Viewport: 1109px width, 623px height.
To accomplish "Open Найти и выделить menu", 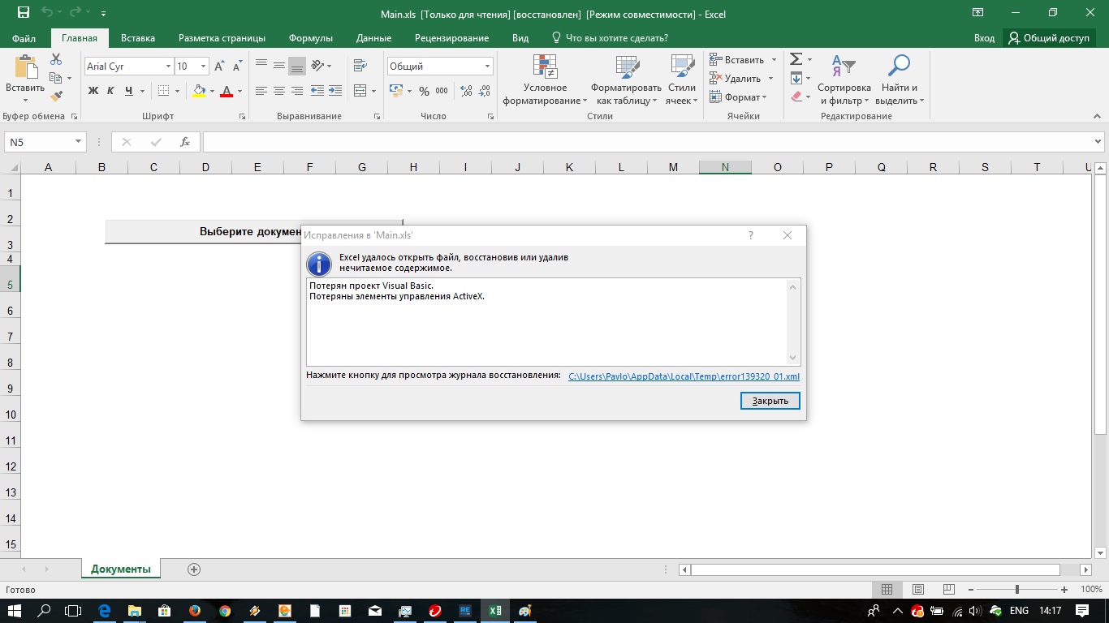I will [900, 79].
